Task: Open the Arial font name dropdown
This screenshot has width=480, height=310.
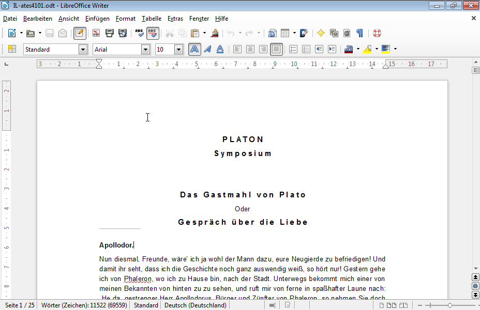Action: [146, 49]
